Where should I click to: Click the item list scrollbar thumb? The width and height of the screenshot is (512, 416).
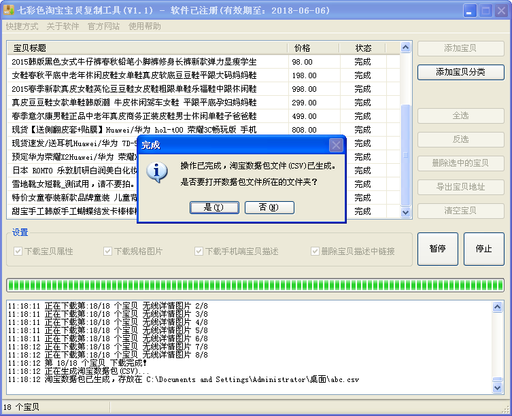tap(405, 156)
